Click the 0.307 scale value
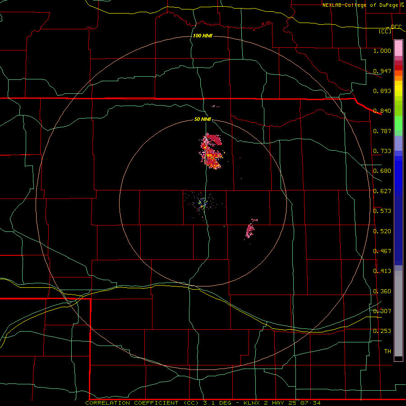 pyautogui.click(x=382, y=311)
